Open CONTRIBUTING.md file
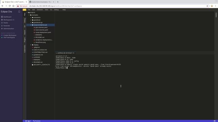218x122 pixels. (x=40, y=53)
